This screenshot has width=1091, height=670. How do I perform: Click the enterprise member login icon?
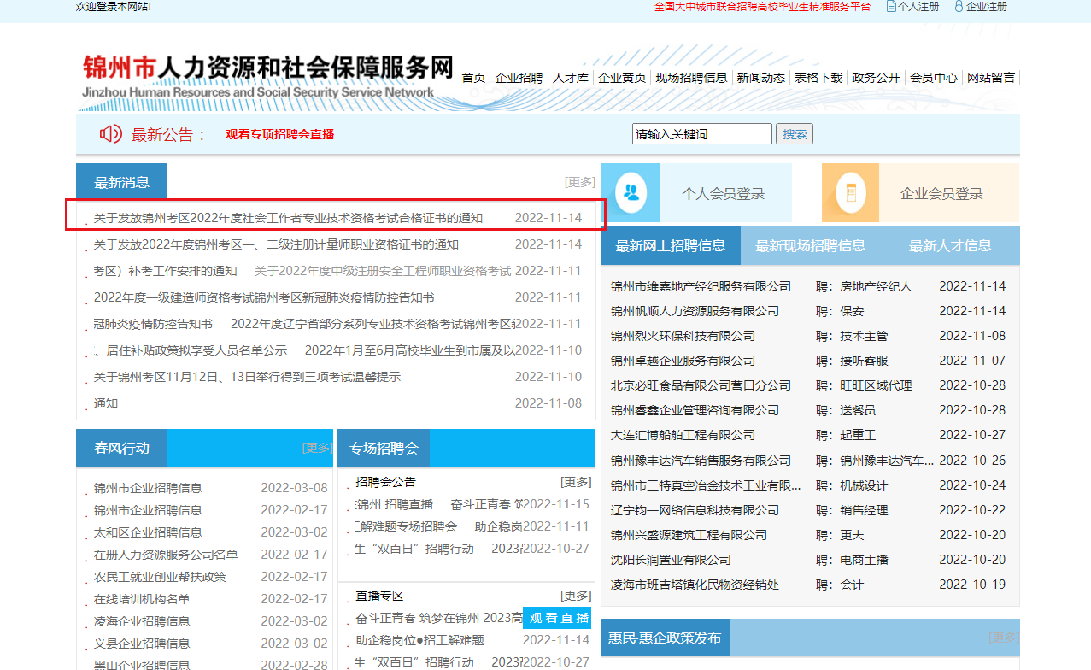click(x=850, y=193)
